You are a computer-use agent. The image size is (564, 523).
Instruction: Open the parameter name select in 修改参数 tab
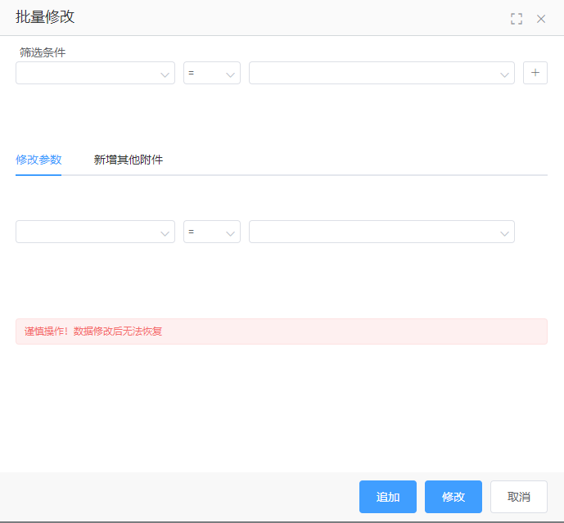click(86, 232)
